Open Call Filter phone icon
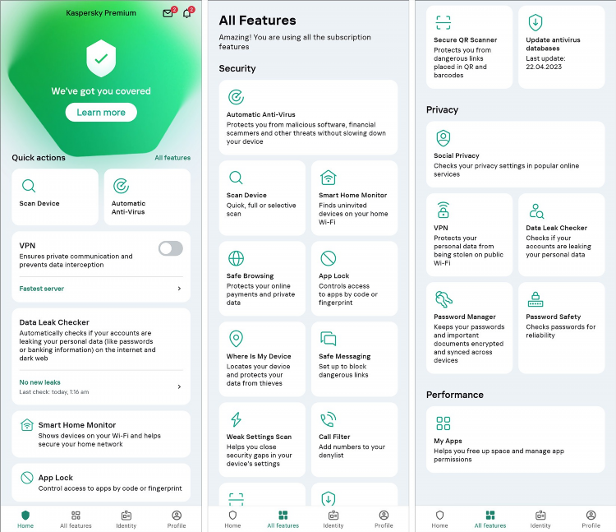This screenshot has width=616, height=532. (x=328, y=419)
